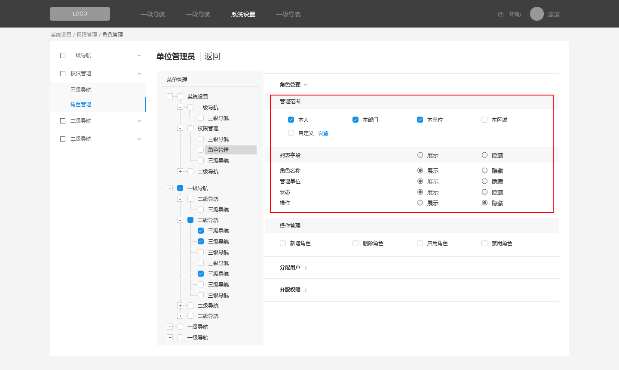Screen dimensions: 619x370
Task: Collapse the 权限管理 tree node toggle
Action: tap(180, 128)
